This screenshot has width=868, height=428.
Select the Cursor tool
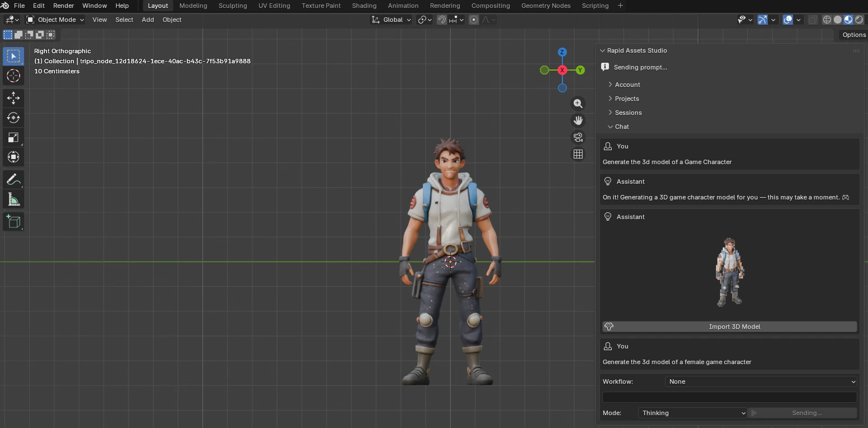13,76
